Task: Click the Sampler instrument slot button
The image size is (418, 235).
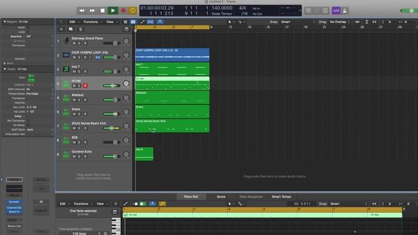Action: [14, 202]
